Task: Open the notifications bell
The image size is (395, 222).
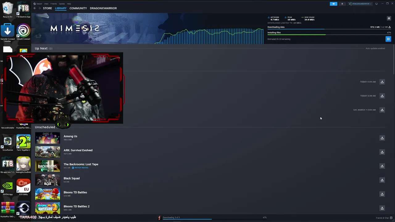Action: click(x=342, y=4)
